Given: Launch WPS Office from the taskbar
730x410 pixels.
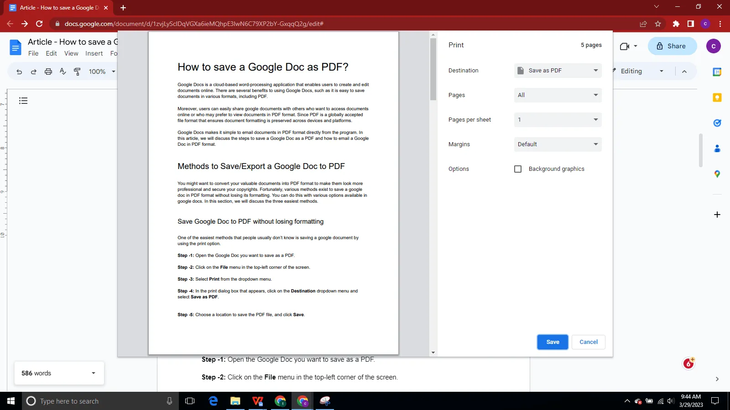Looking at the screenshot, I should (258, 401).
